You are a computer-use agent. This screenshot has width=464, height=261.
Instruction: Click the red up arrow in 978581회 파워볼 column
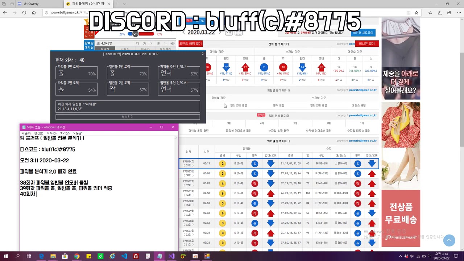(x=270, y=194)
